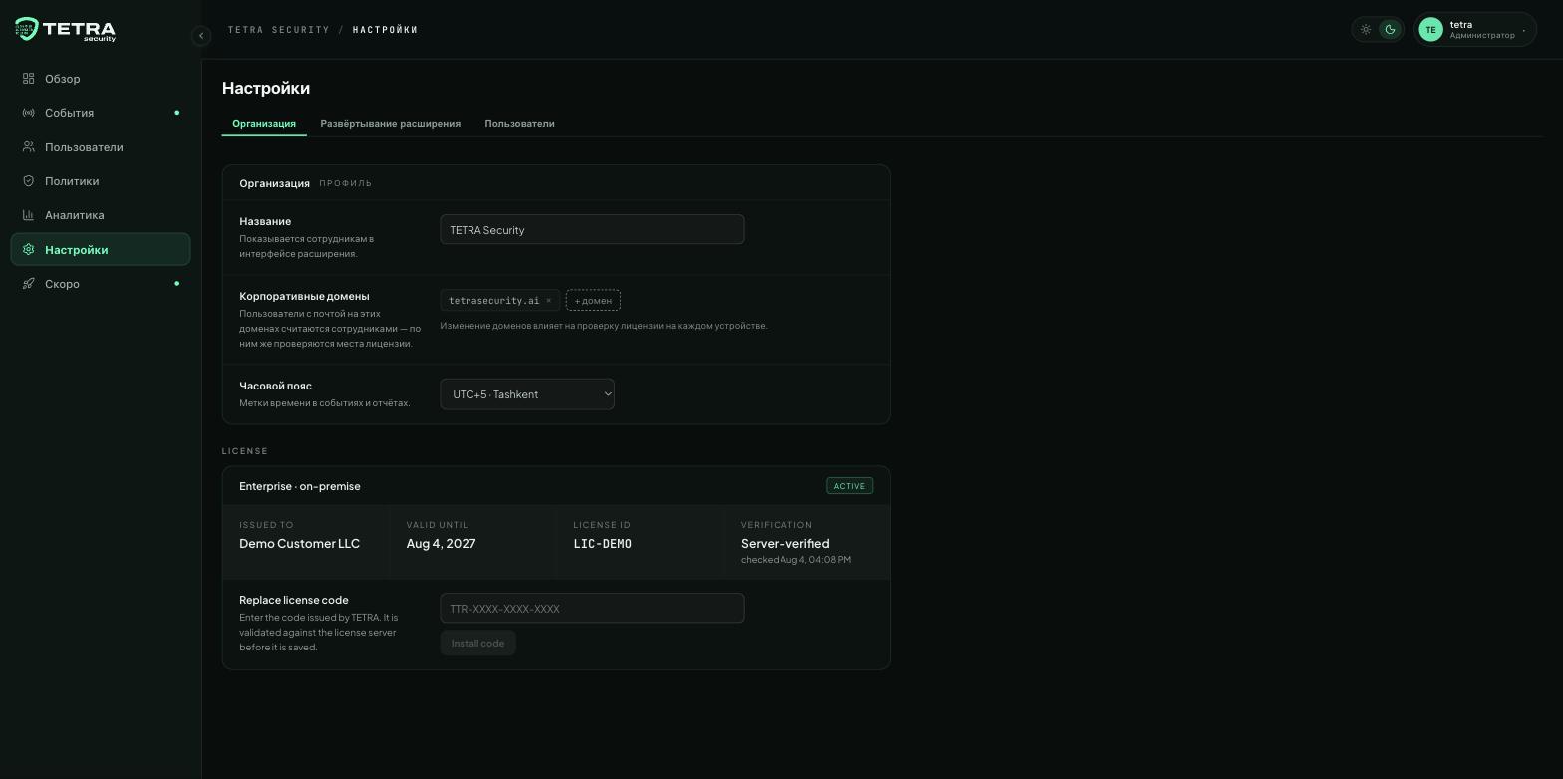Click the LIC-DEMO license ID value

point(602,544)
